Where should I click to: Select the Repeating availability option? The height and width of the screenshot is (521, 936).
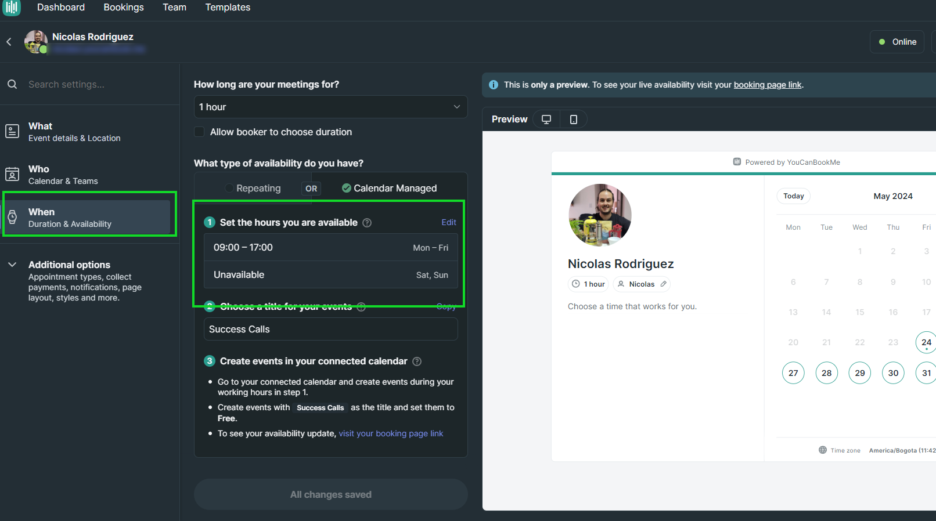253,188
